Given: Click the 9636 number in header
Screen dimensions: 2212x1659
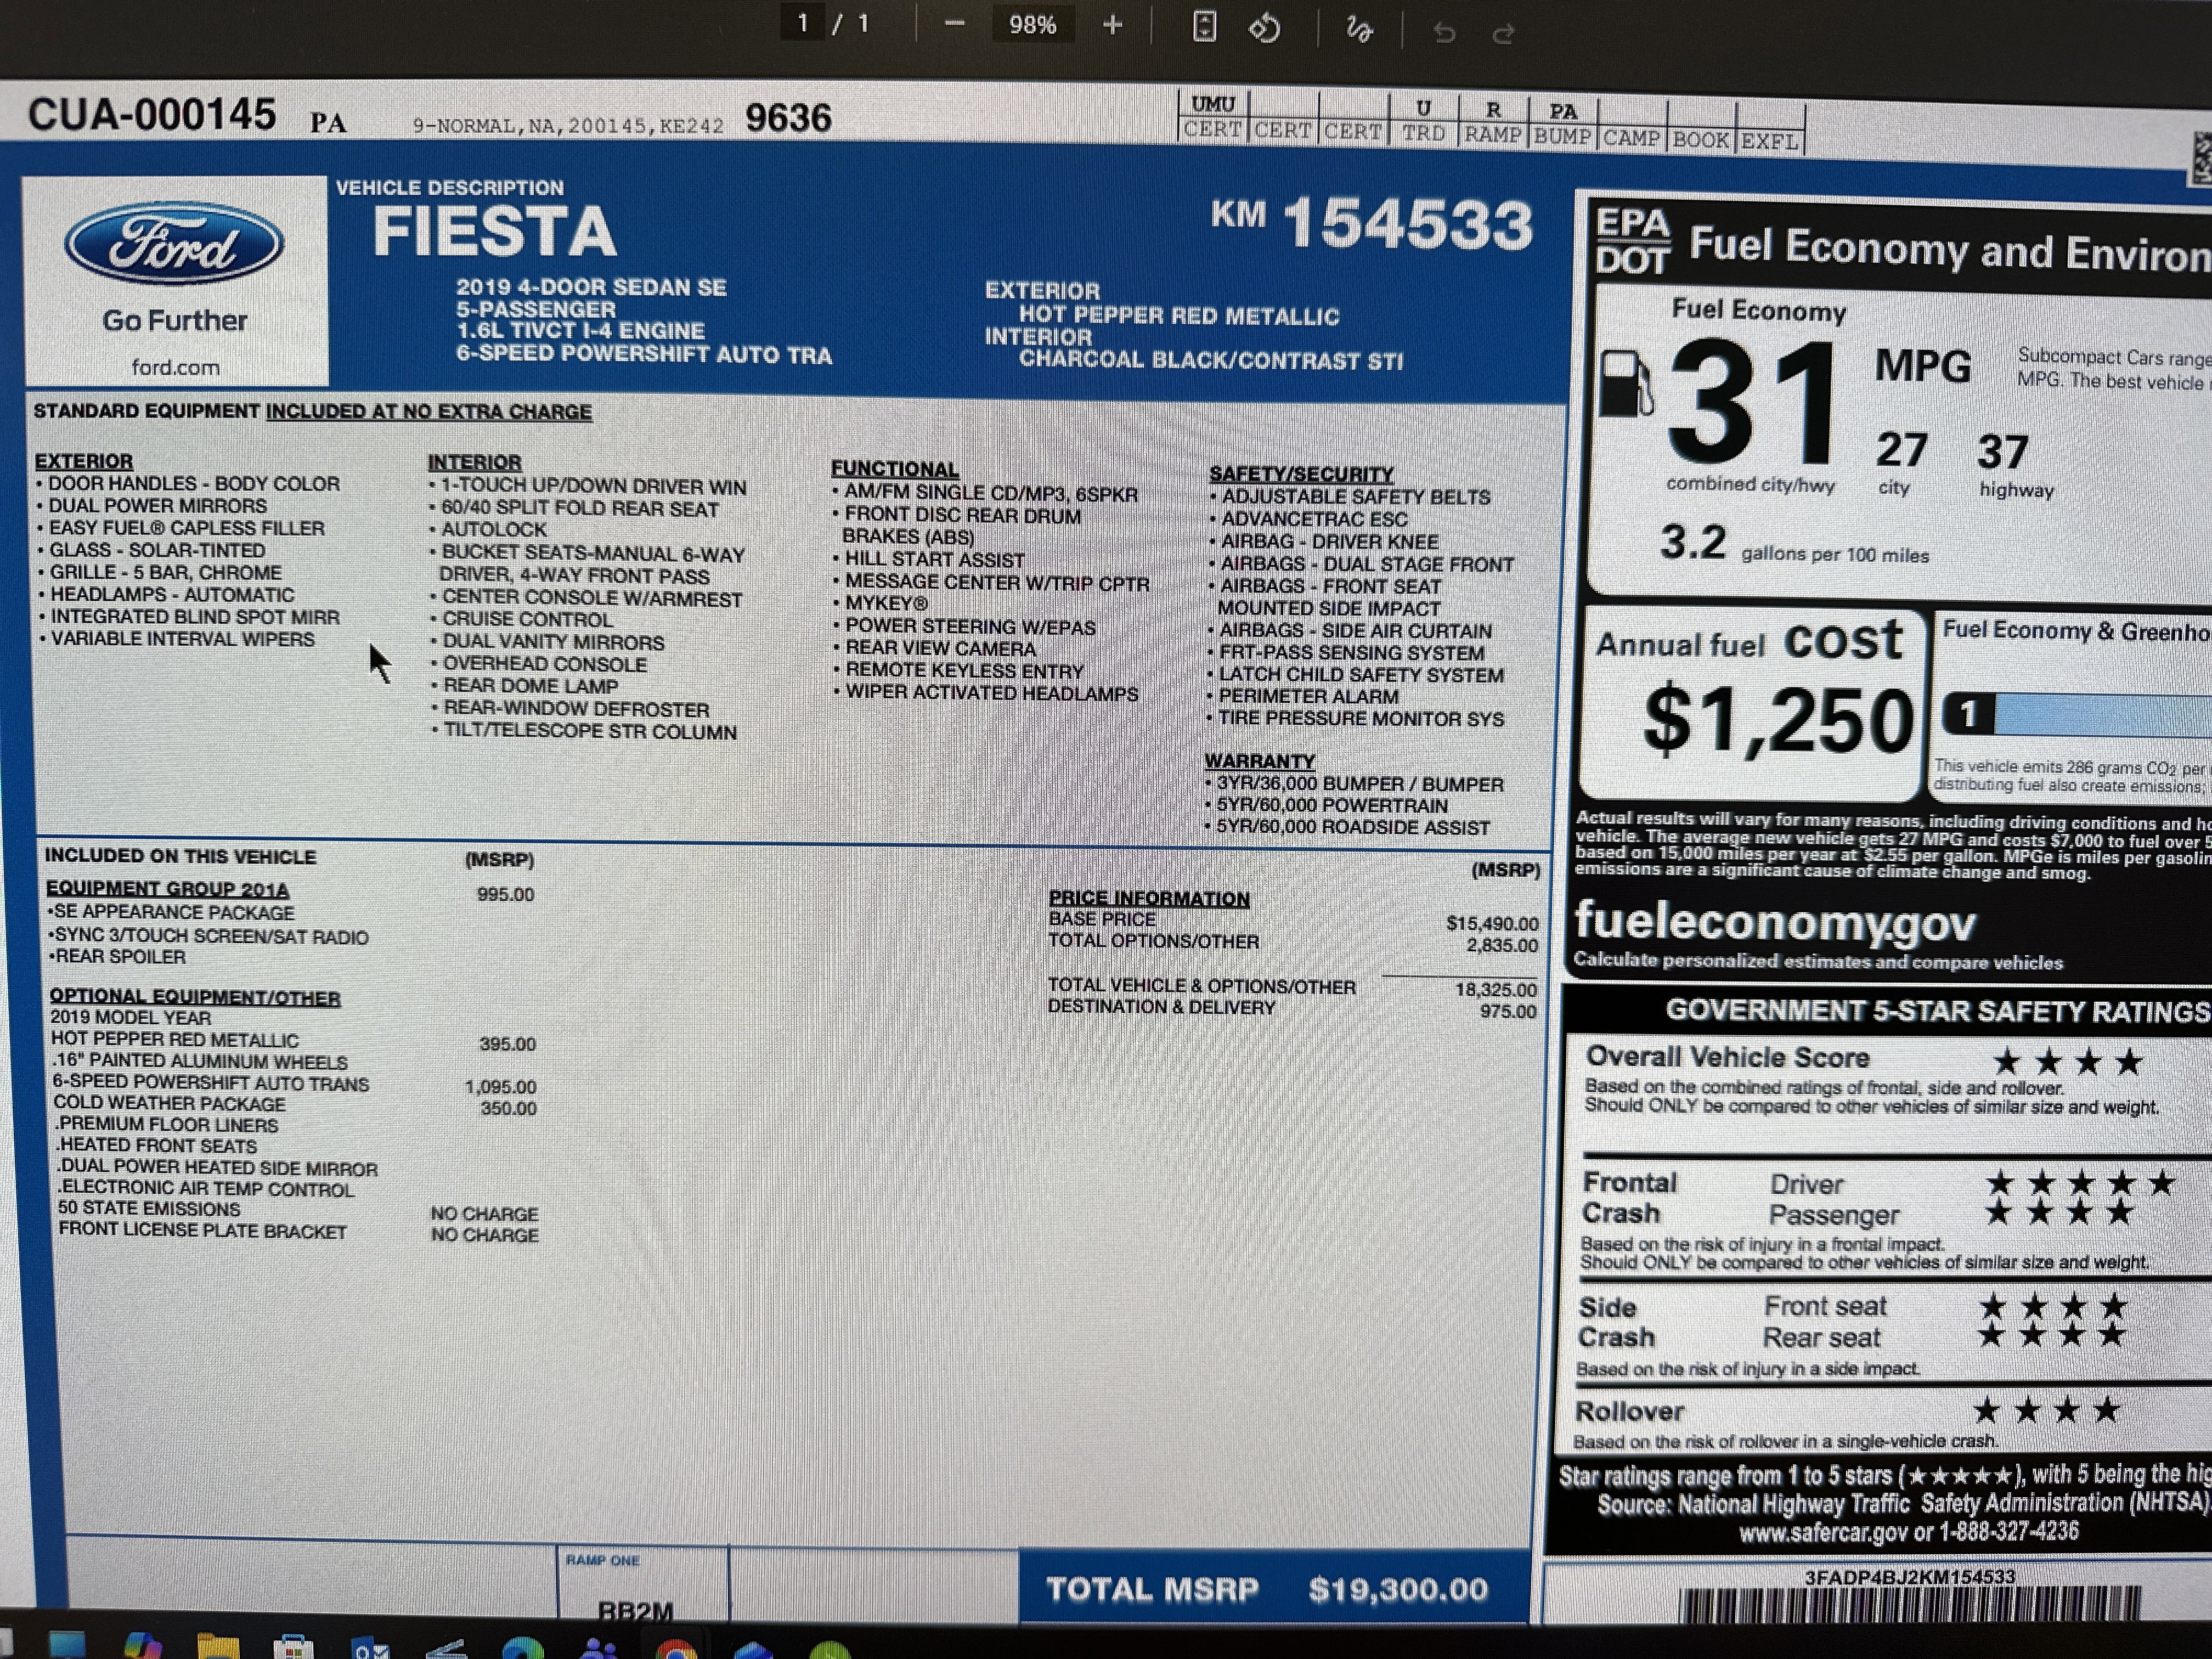Looking at the screenshot, I should tap(788, 118).
